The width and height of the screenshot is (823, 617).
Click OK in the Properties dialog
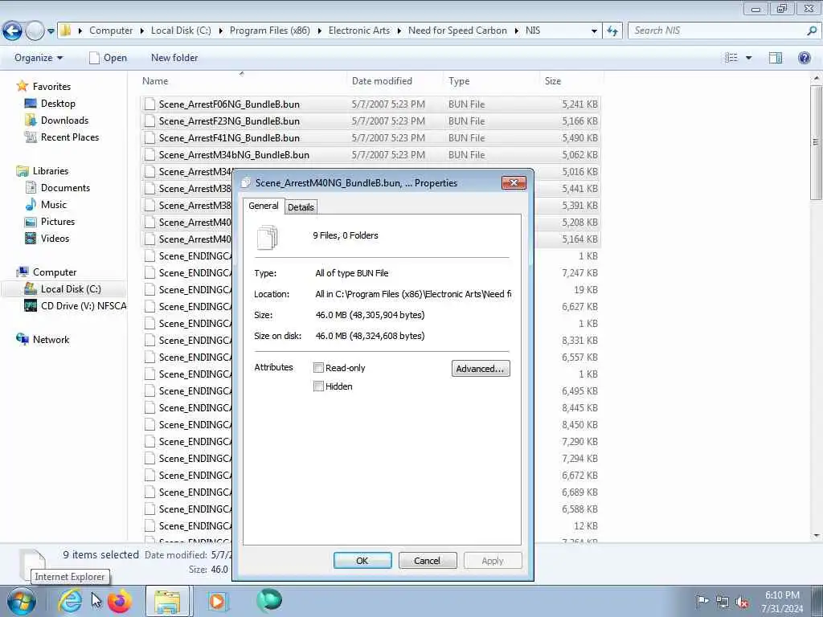coord(362,560)
